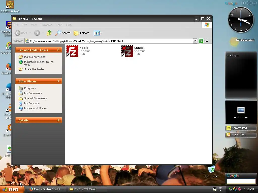Open My Computer link
This screenshot has width=258, height=193.
point(29,103)
